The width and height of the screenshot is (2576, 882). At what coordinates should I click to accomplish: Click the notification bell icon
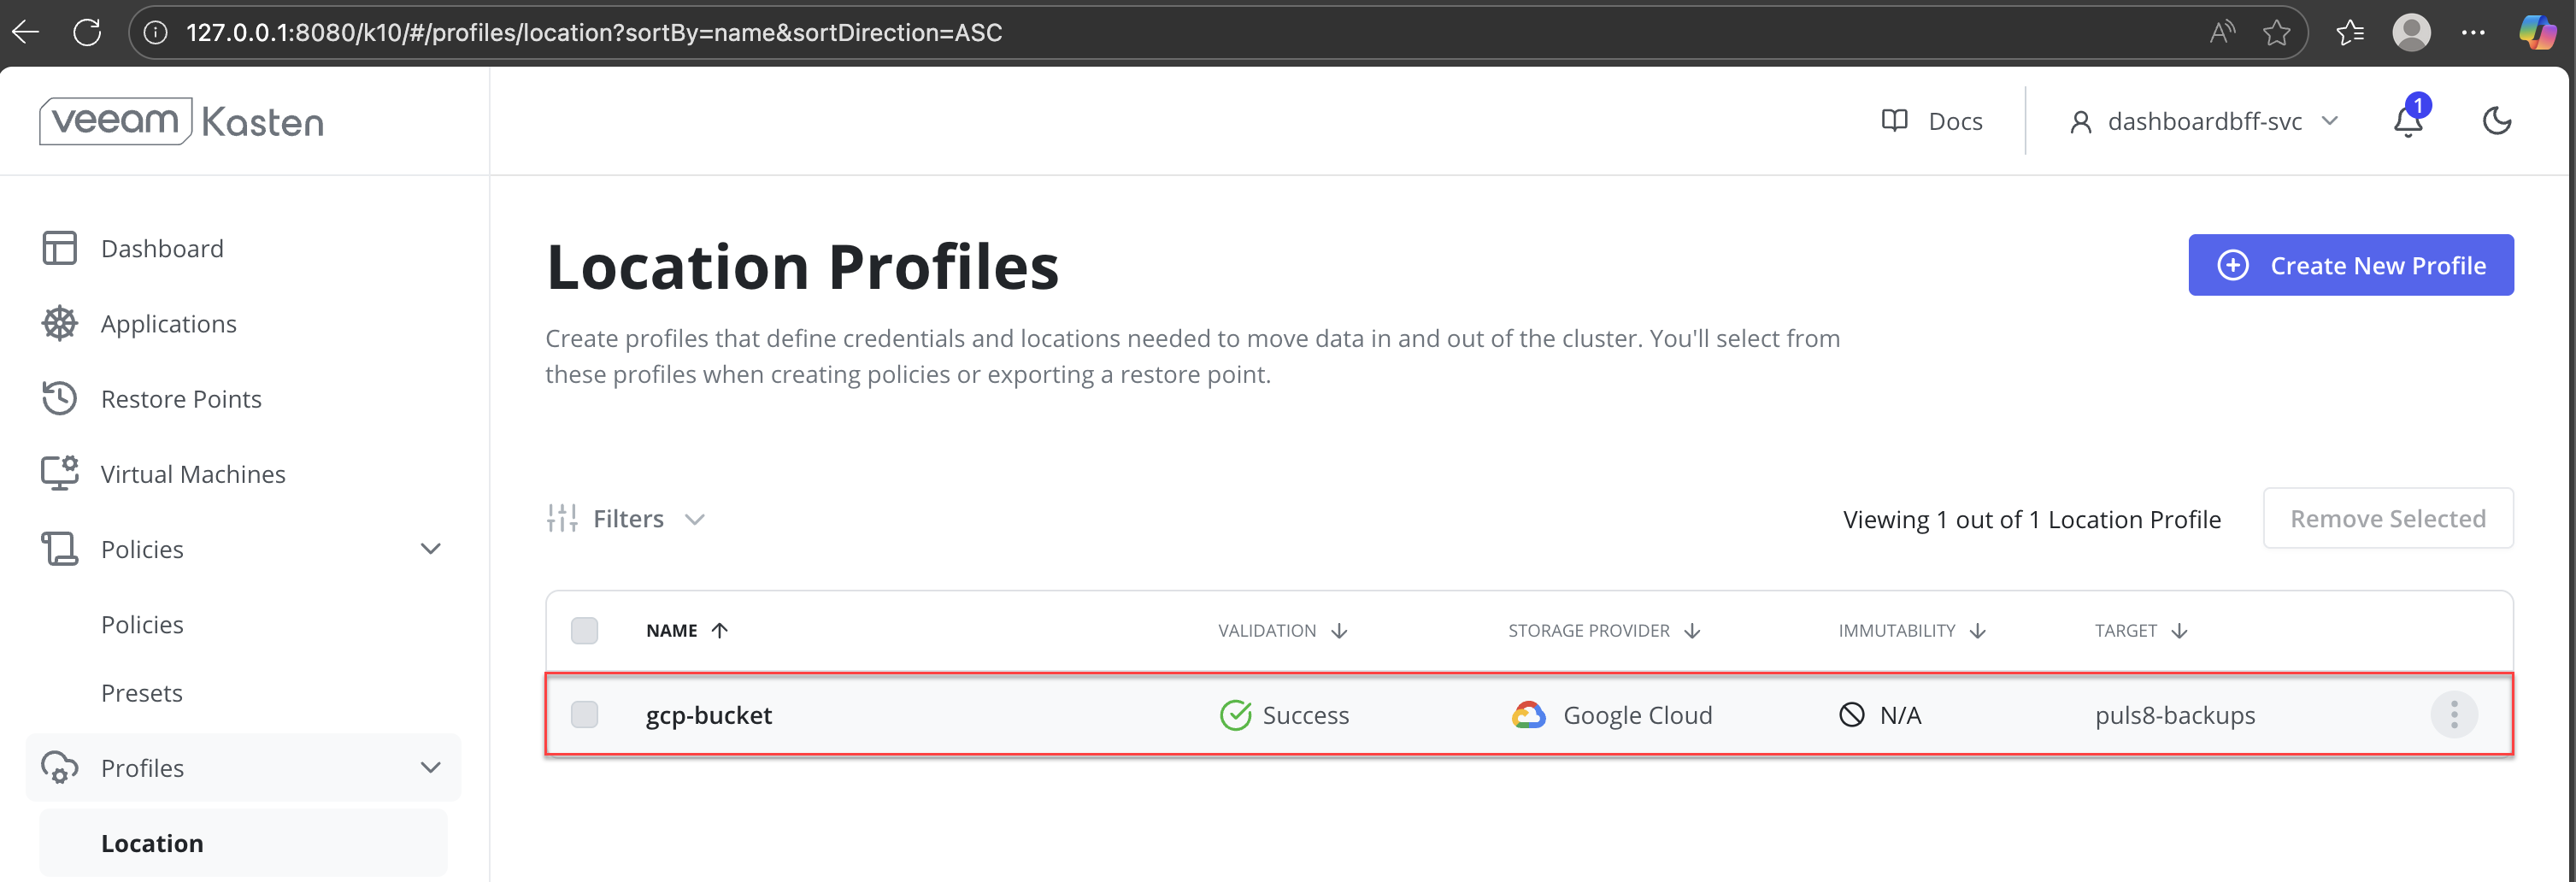(x=2407, y=121)
